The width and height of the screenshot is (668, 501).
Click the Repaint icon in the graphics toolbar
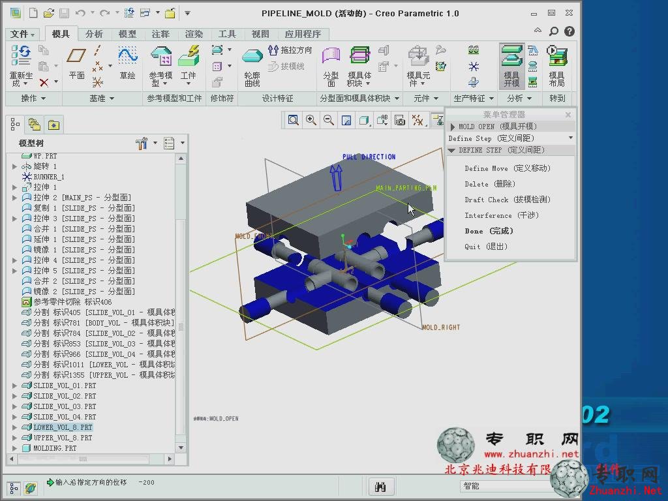point(346,121)
